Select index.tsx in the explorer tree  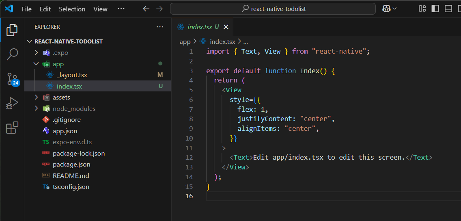point(98,86)
